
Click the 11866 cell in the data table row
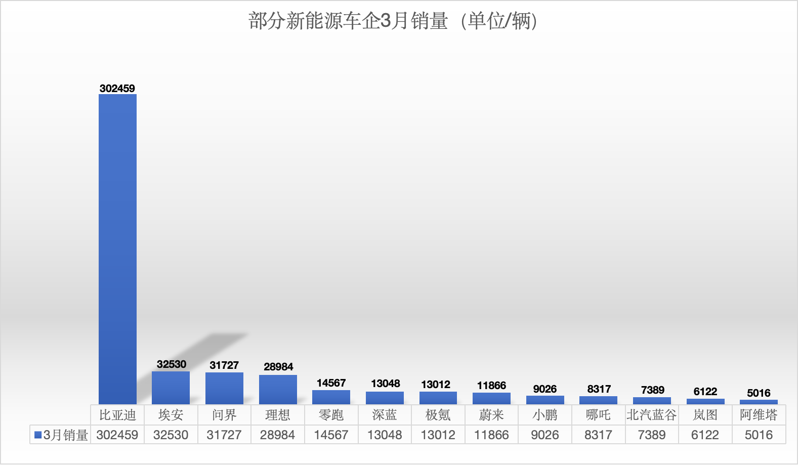pos(491,435)
